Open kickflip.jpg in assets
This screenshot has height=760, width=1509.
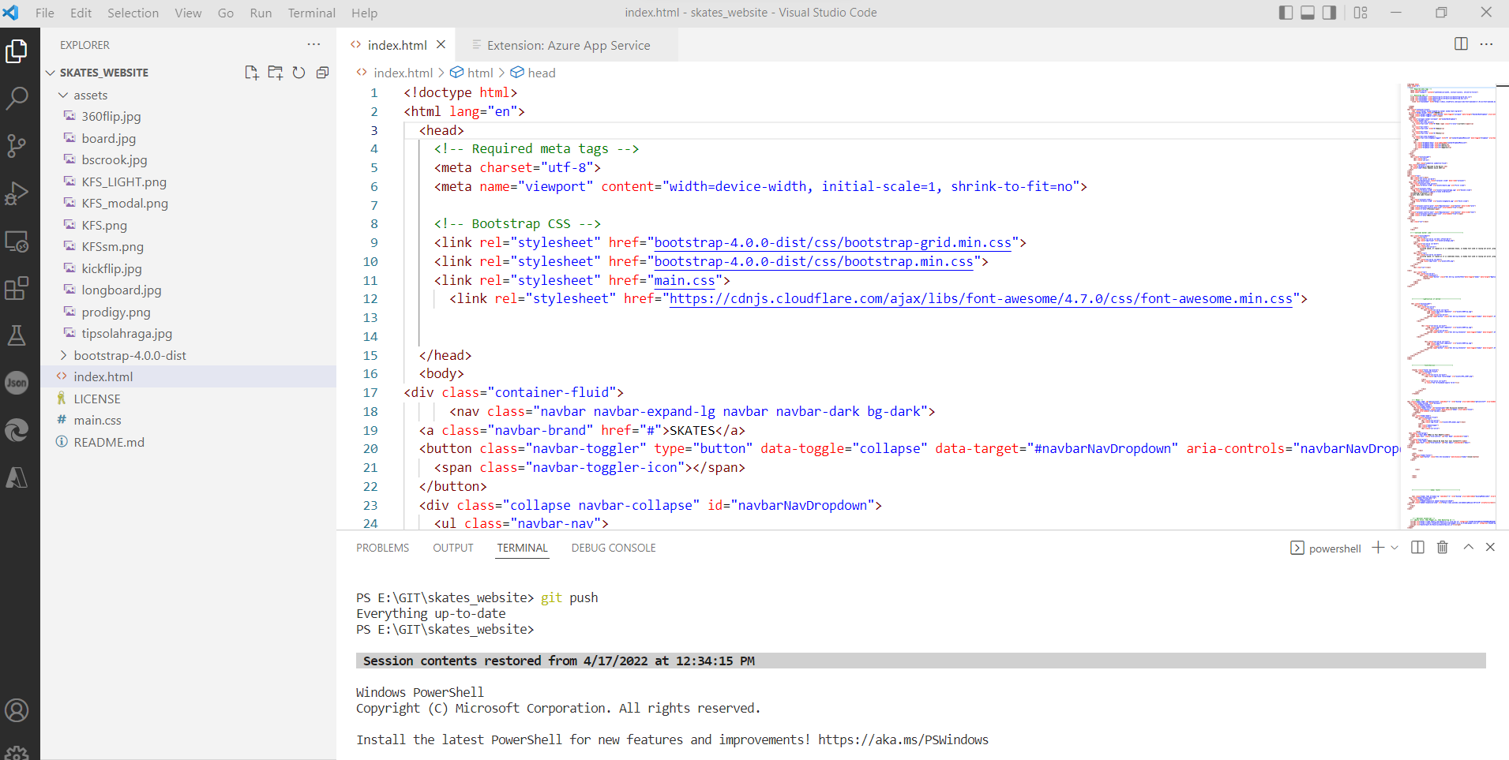point(188,269)
